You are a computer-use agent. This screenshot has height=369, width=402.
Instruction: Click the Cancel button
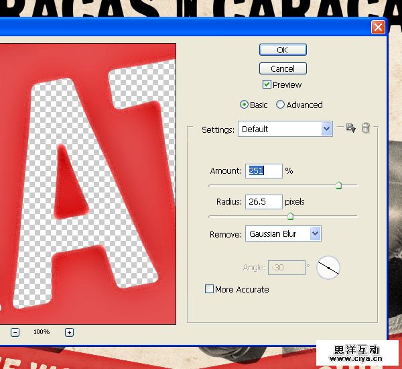[x=283, y=68]
